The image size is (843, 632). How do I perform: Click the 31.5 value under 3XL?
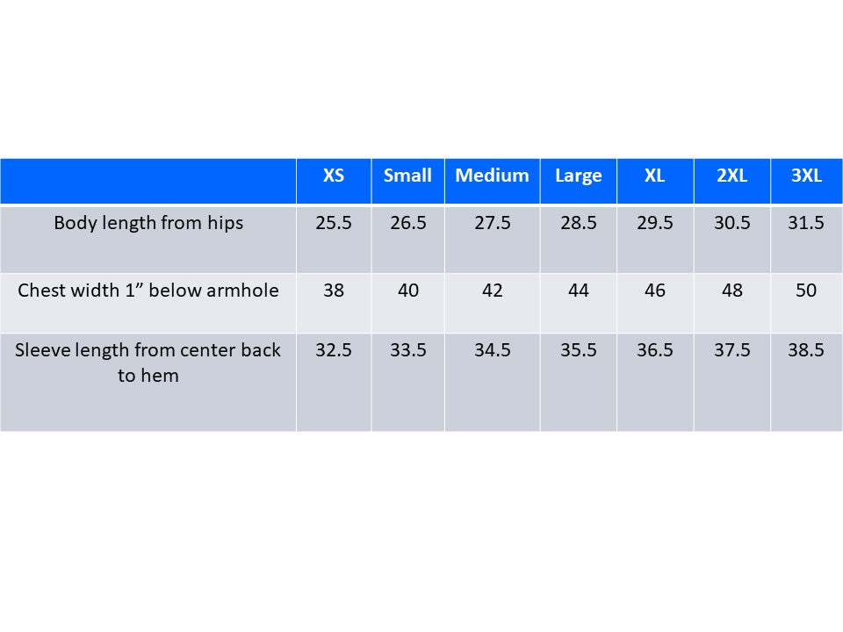coord(806,223)
